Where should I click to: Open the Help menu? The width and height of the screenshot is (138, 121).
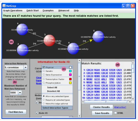(76, 11)
